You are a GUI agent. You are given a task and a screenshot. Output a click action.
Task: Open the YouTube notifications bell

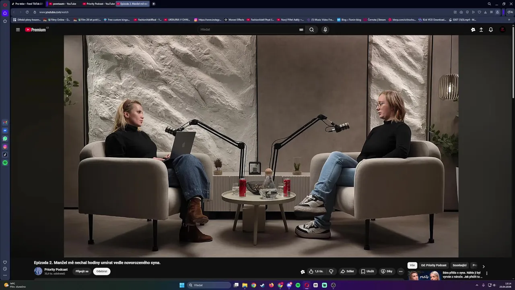491,29
